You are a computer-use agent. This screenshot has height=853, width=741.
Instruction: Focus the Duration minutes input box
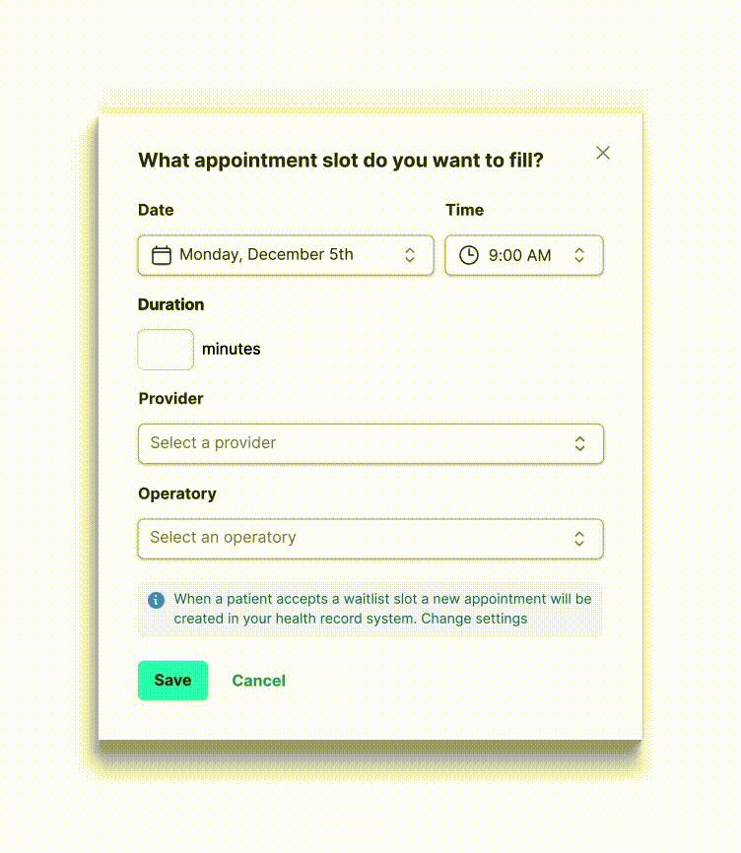166,350
